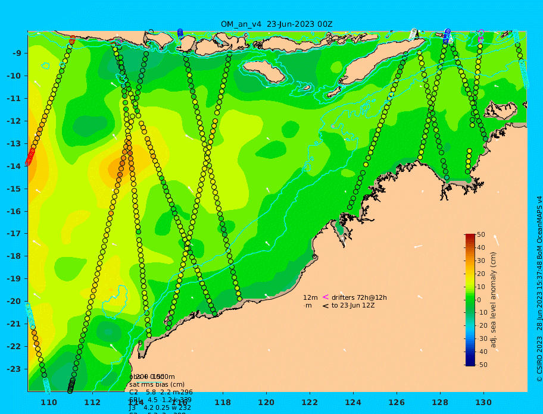Click latitude axis label -14
The height and width of the screenshot is (414, 543).
point(14,166)
